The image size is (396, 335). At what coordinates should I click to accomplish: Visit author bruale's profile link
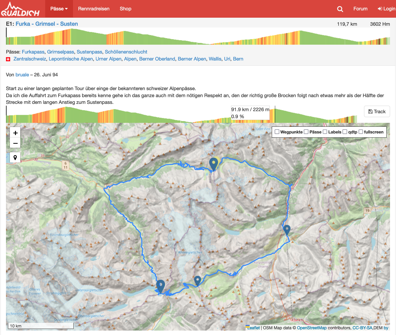22,75
